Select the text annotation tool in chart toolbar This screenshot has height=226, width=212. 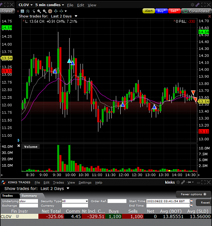22,11
